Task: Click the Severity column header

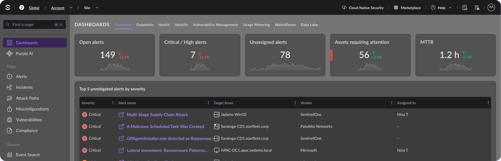Action: pyautogui.click(x=88, y=103)
